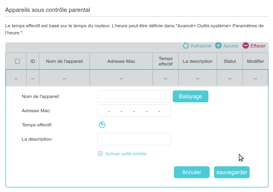Click the sauvegarder button
The width and height of the screenshot is (273, 192).
click(x=232, y=172)
